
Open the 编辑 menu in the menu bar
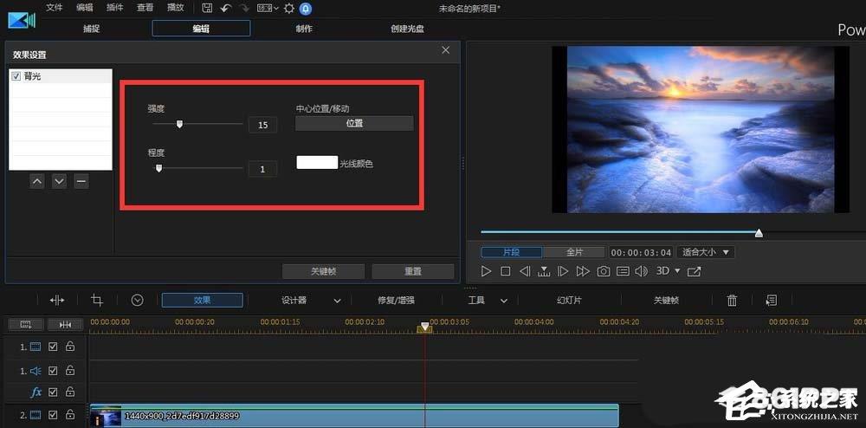click(x=85, y=8)
